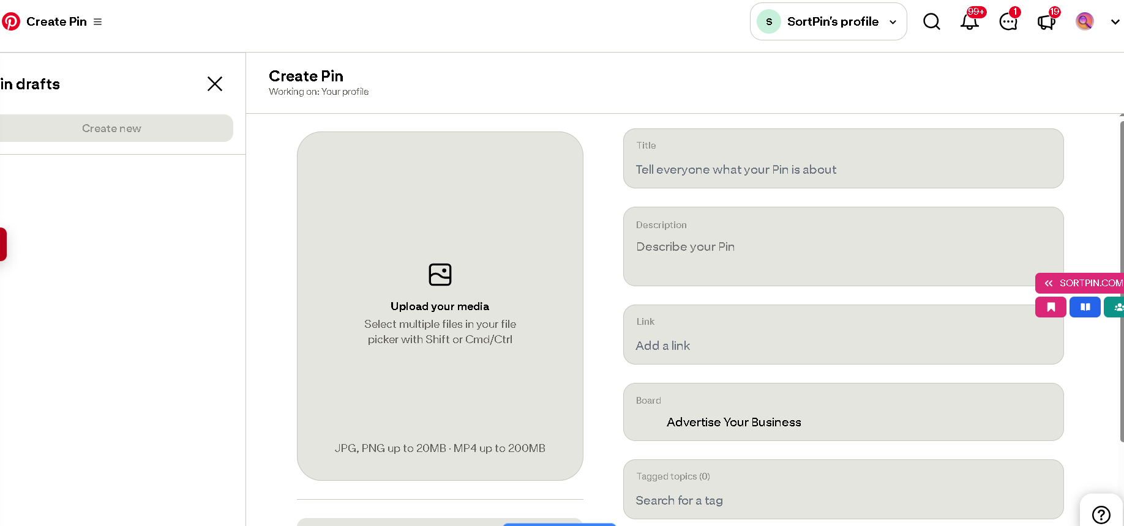Open the help question mark button
Image resolution: width=1124 pixels, height=526 pixels.
point(1101,515)
